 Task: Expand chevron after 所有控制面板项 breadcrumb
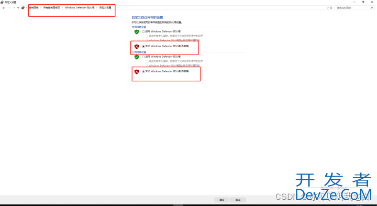[62, 8]
